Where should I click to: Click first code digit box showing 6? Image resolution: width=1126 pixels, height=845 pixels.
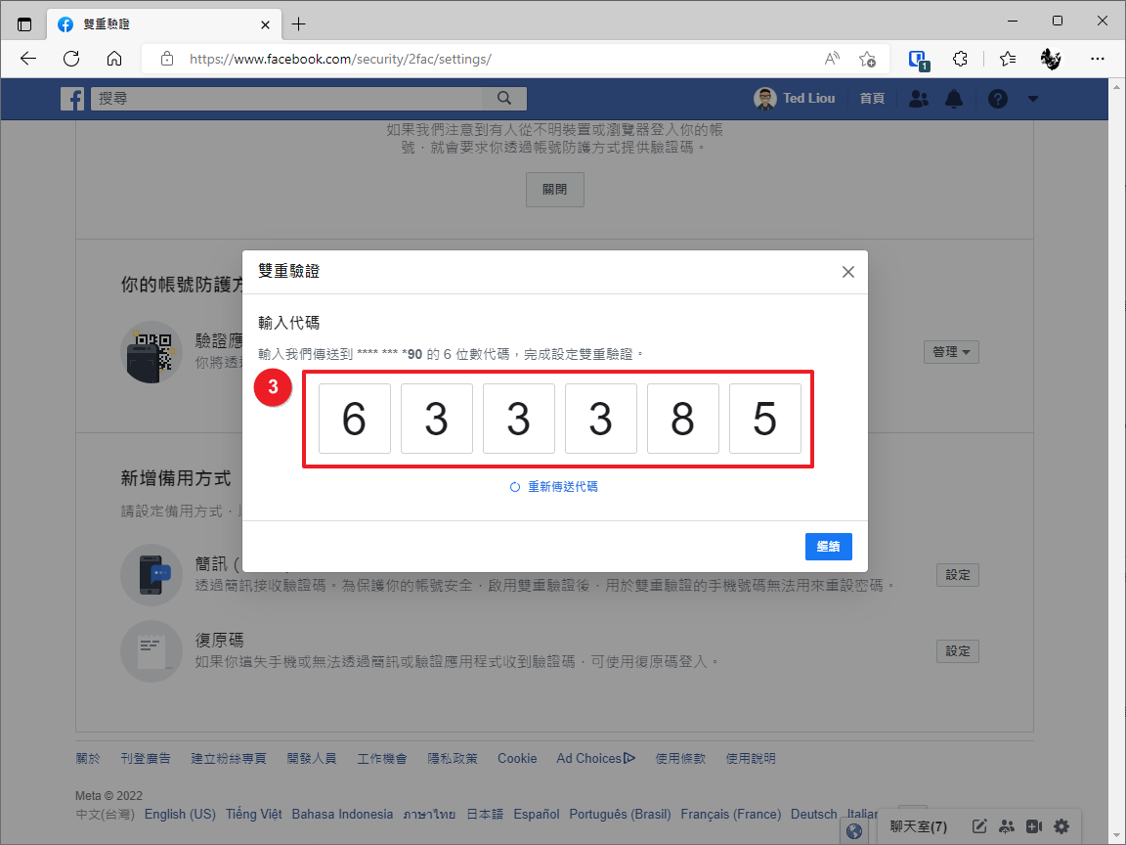[x=355, y=419]
